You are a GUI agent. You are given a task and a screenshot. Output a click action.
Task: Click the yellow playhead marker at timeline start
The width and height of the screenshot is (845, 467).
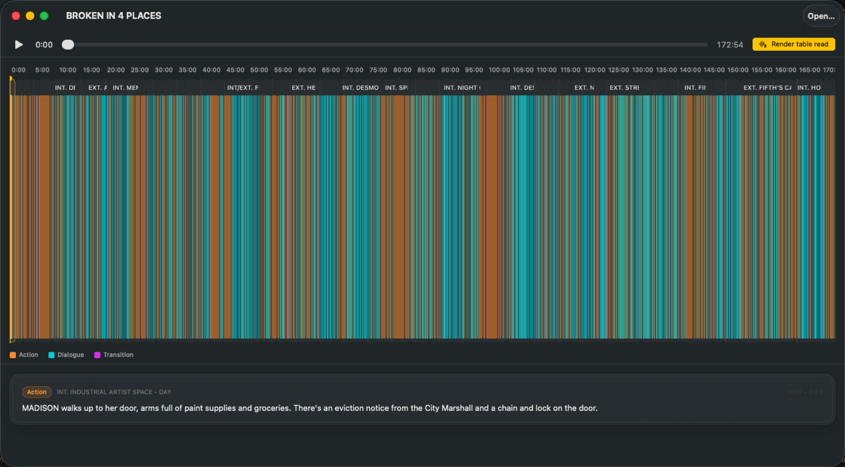pyautogui.click(x=11, y=79)
